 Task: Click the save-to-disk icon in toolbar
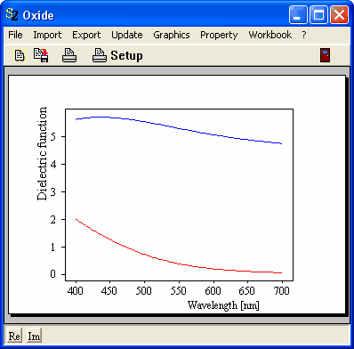pyautogui.click(x=41, y=55)
